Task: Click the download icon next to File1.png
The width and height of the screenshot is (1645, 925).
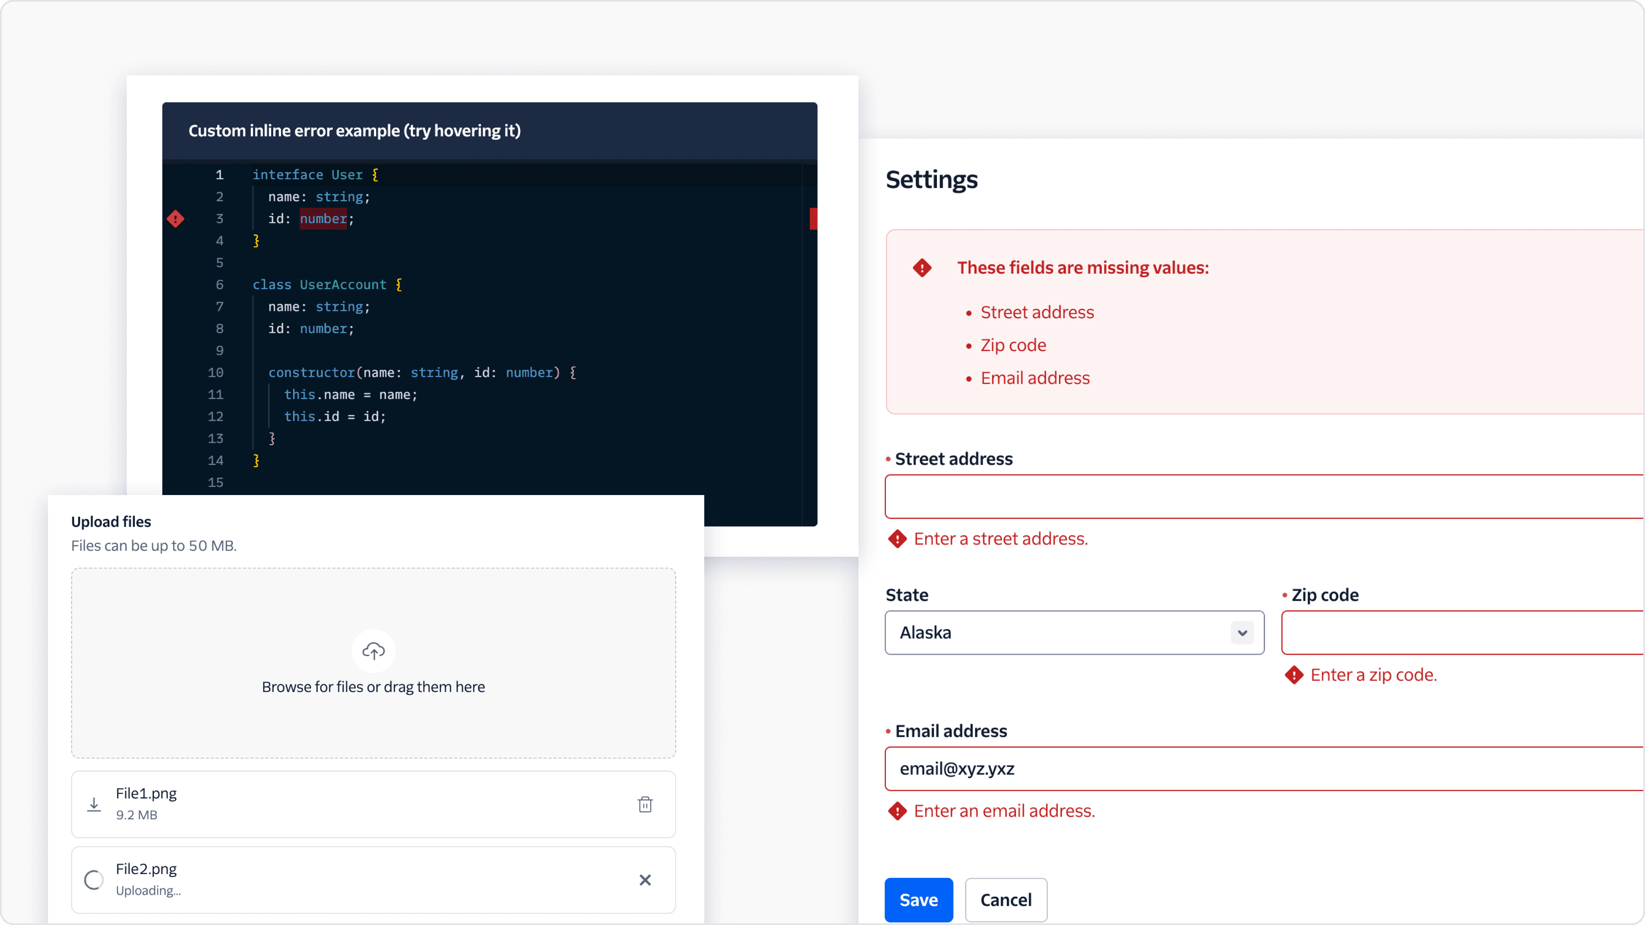Action: click(93, 804)
